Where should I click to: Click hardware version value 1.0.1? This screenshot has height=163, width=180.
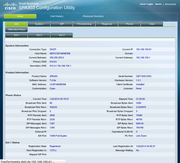coord(138,80)
